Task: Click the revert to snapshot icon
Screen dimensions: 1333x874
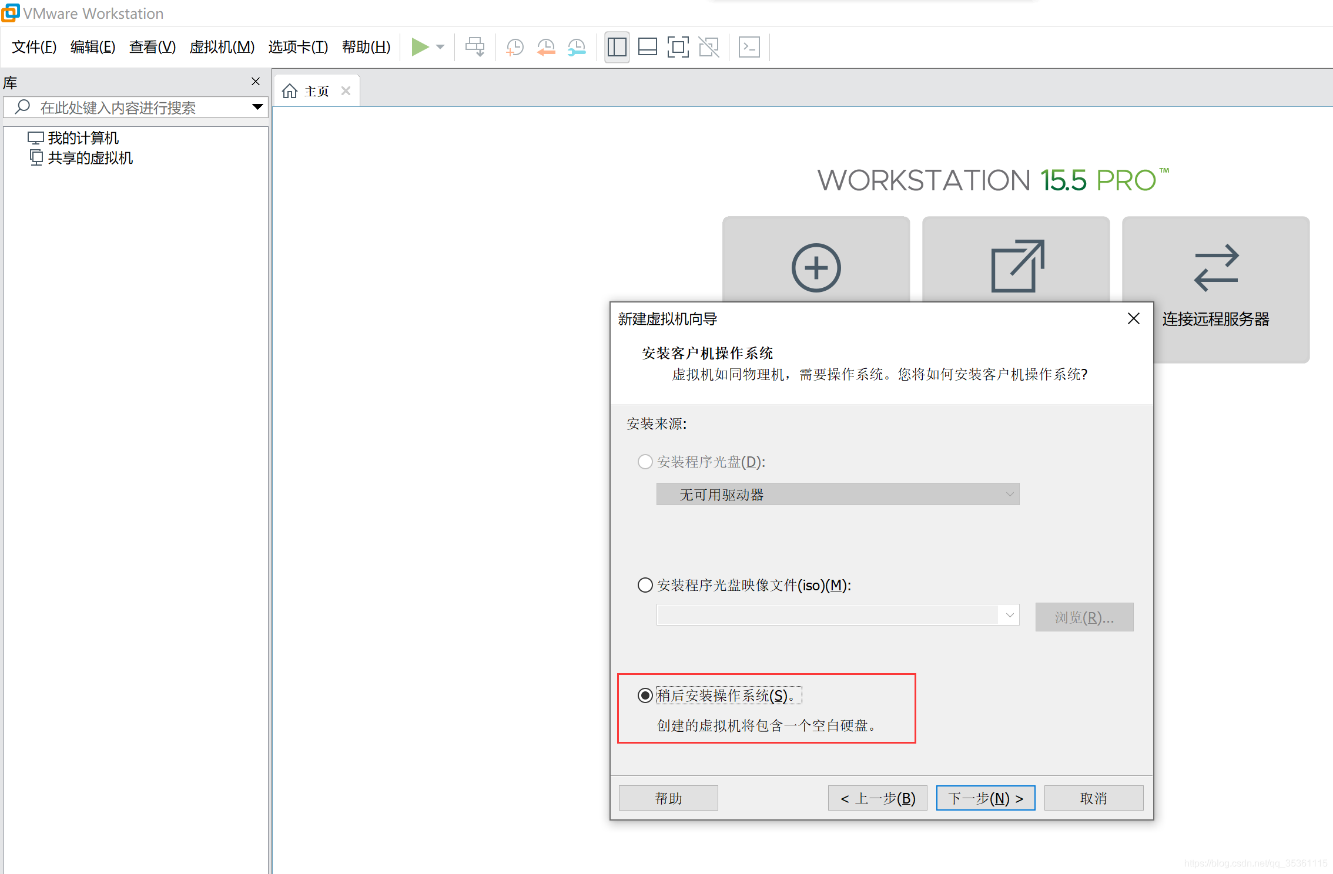Action: point(546,47)
